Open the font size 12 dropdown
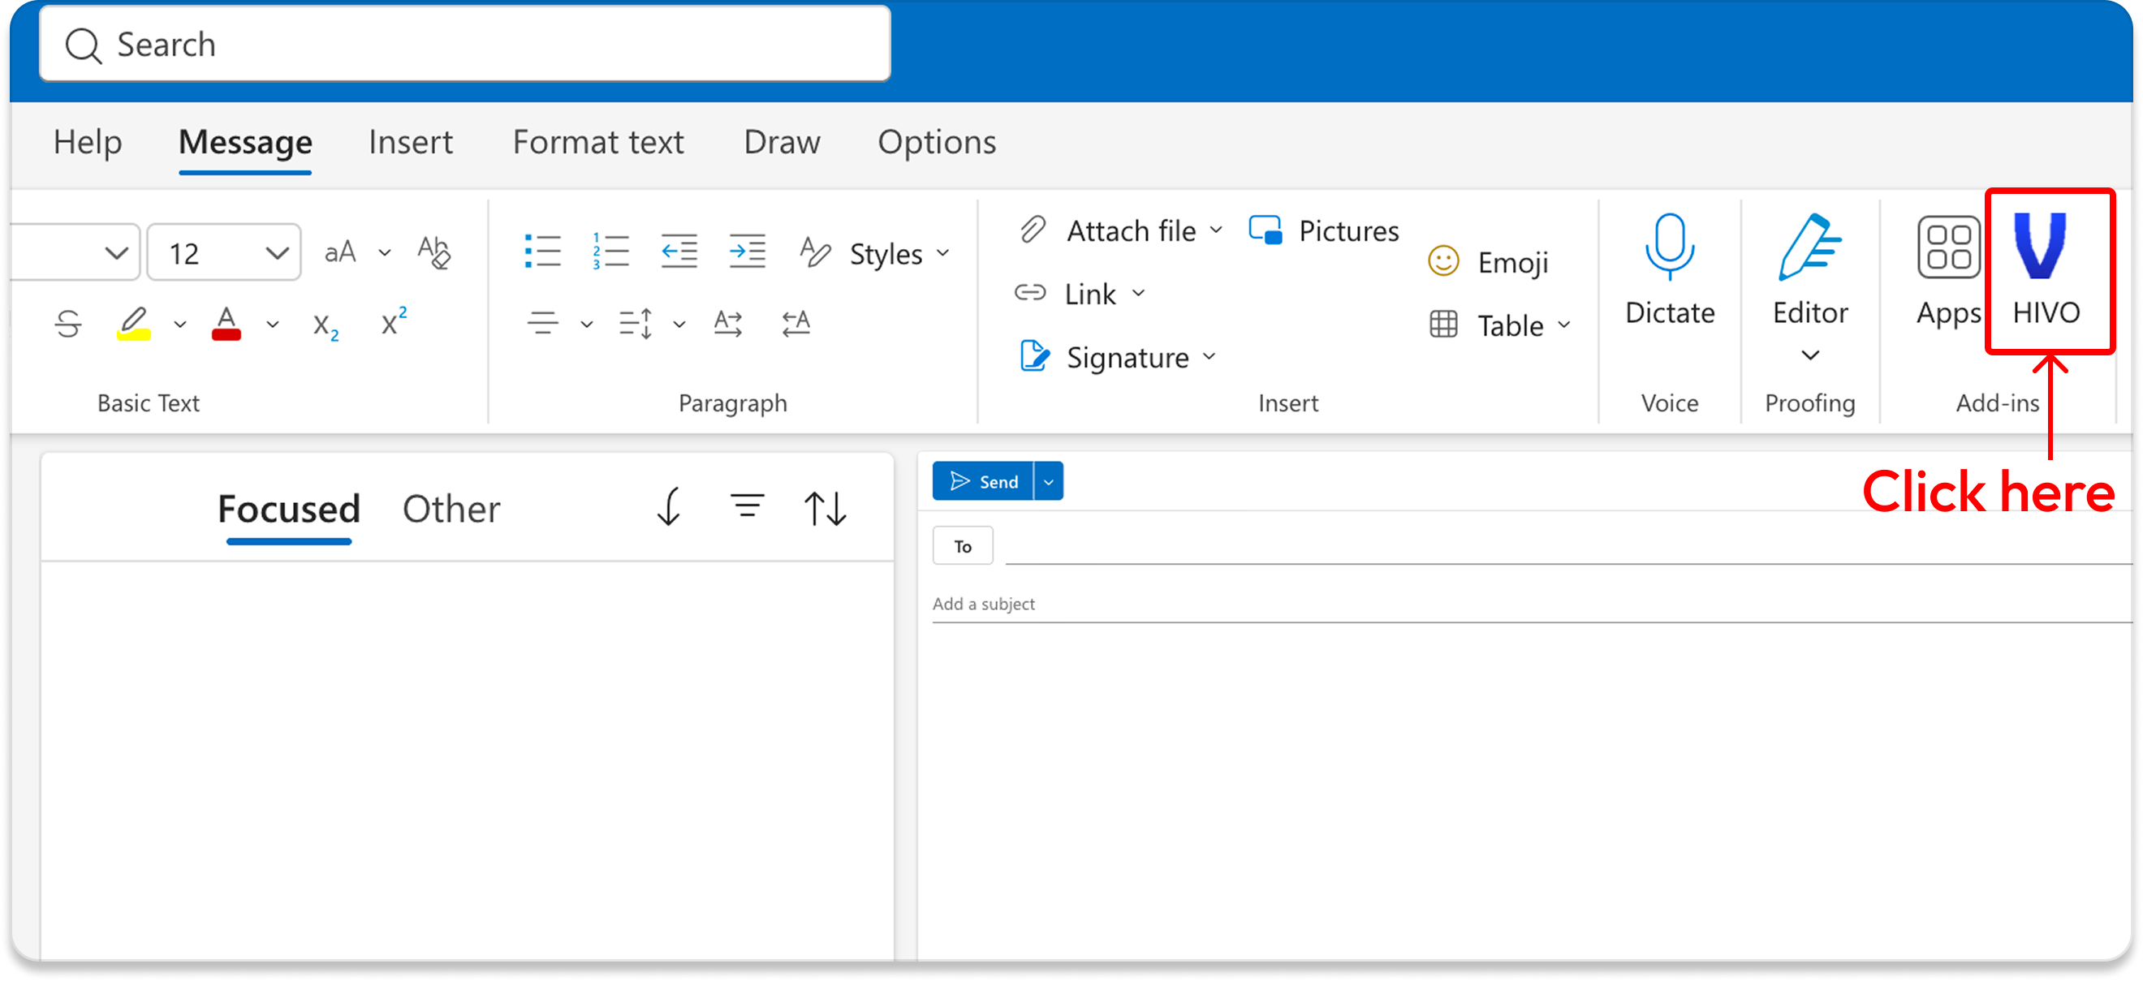The image size is (2143, 981). click(x=276, y=252)
